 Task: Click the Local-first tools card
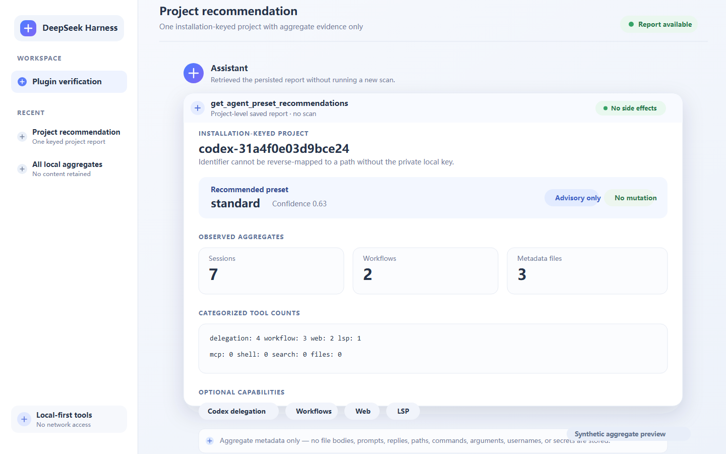(69, 419)
